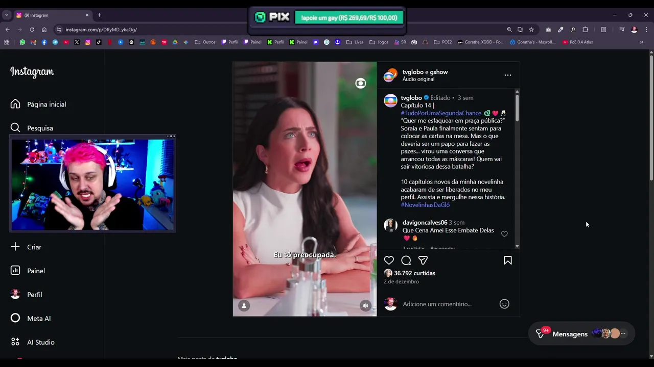Open tvglobo profile from post header
654x367 pixels.
click(x=413, y=72)
